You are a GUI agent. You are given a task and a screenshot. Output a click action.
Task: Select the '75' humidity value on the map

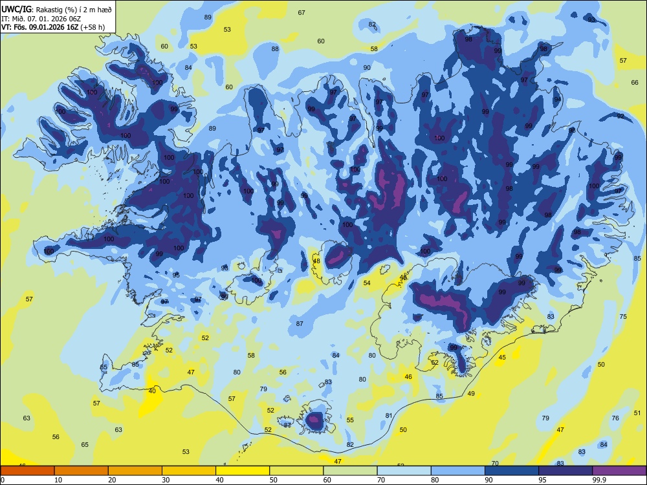623,317
